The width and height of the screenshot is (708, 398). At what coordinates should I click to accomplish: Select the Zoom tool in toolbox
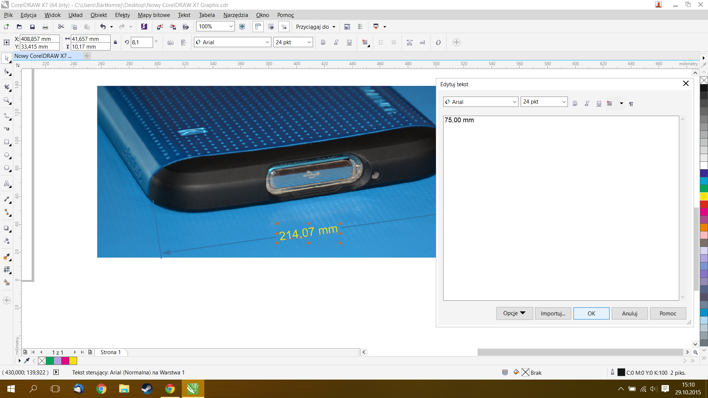pyautogui.click(x=7, y=100)
